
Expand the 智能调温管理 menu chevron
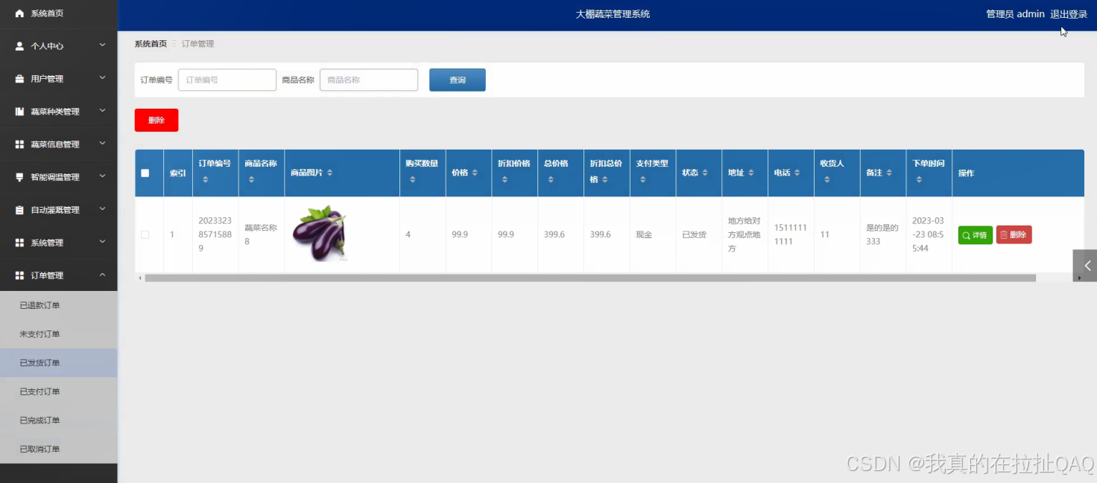[x=103, y=176]
